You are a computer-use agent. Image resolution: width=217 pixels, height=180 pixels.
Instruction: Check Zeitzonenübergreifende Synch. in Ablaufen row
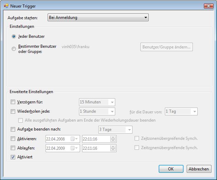tap(137, 148)
